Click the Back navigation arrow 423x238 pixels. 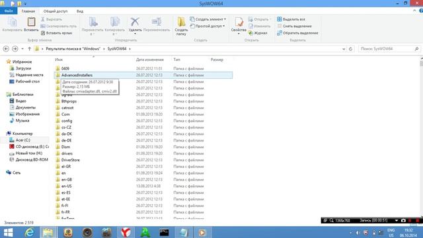click(6, 49)
